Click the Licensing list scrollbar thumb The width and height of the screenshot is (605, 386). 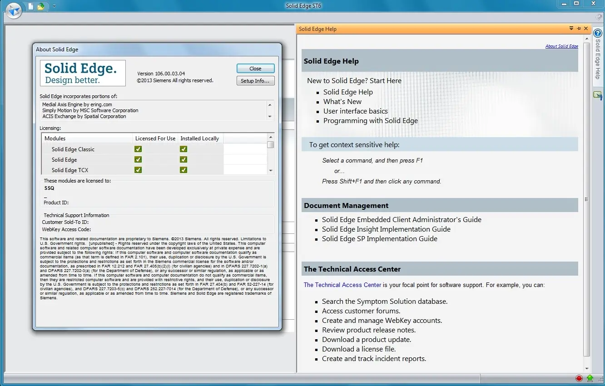click(271, 145)
